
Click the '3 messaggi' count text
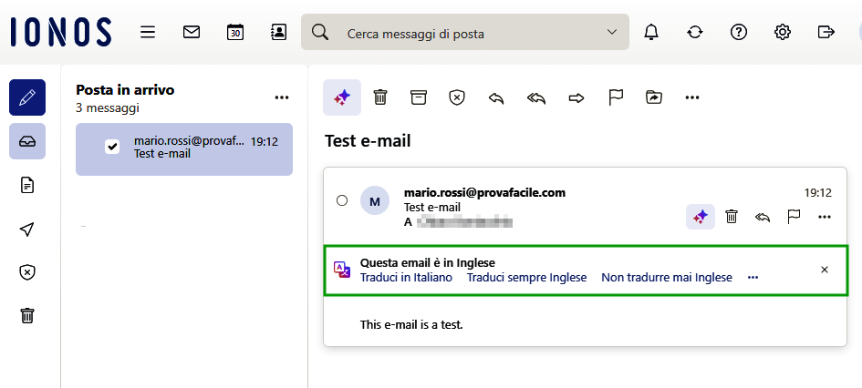(x=108, y=108)
